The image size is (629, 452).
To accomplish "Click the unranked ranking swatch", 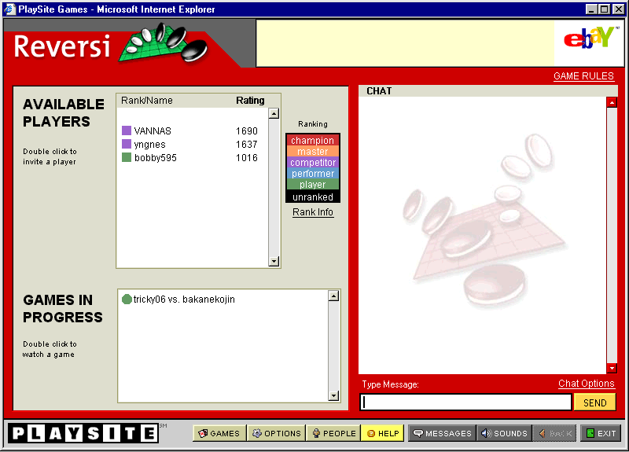I will 312,197.
